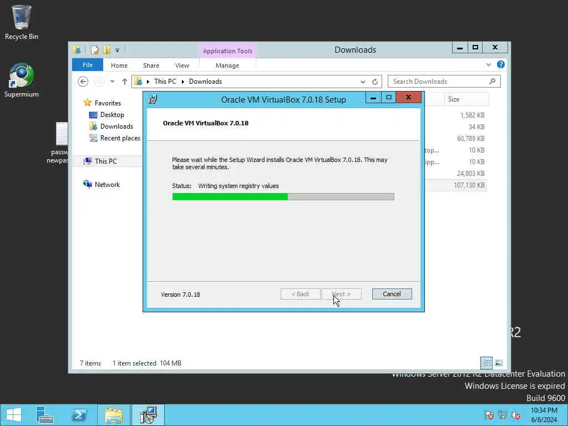Switch to the Share ribbon tab

click(151, 65)
